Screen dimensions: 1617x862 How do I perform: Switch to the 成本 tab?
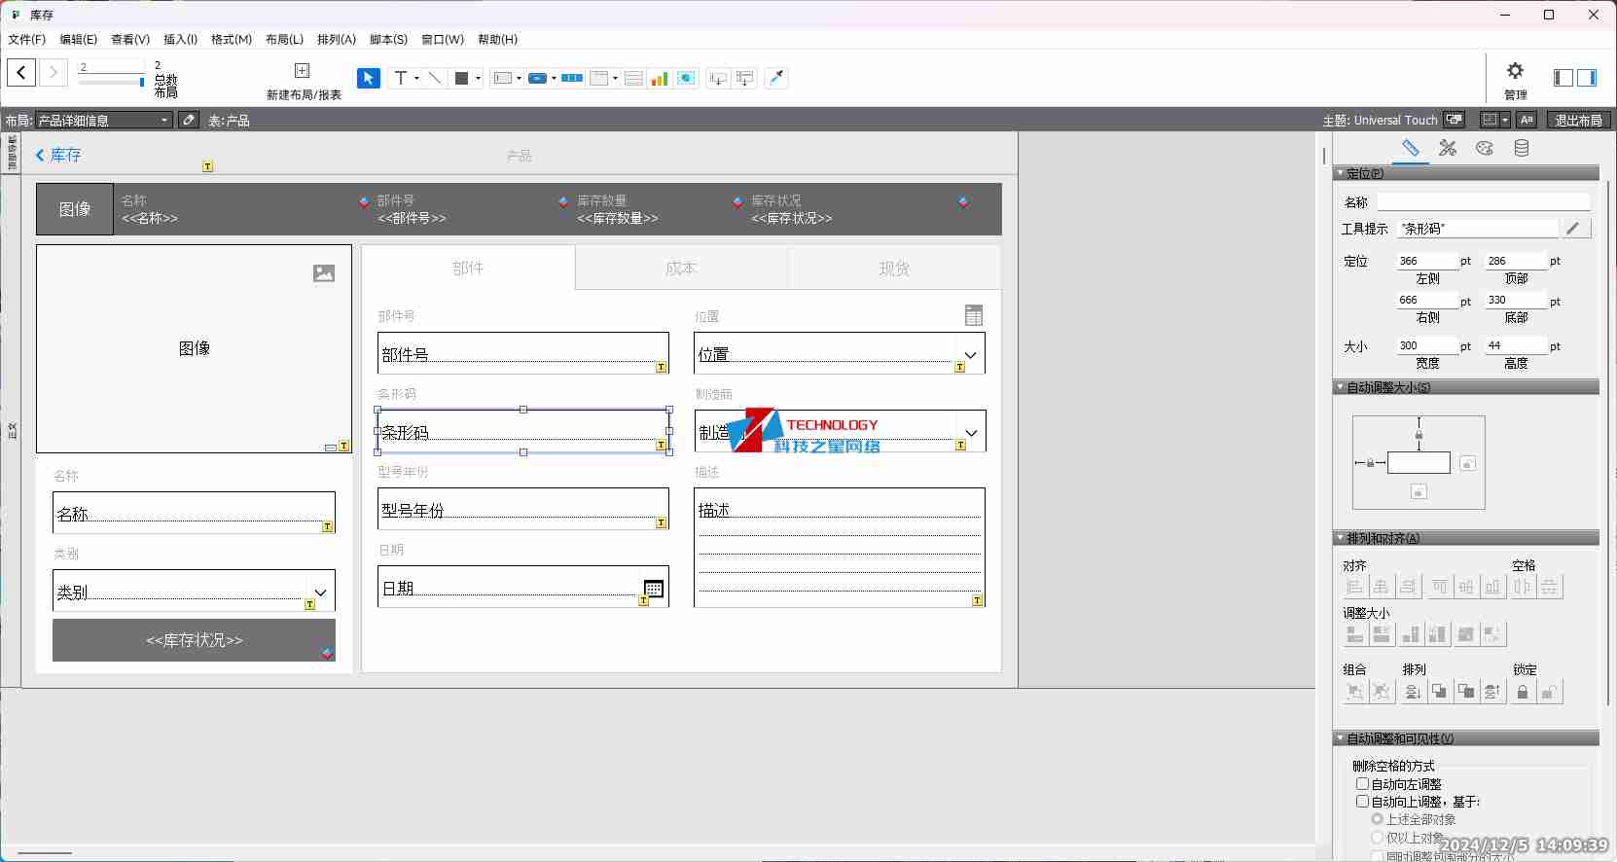[x=681, y=269]
